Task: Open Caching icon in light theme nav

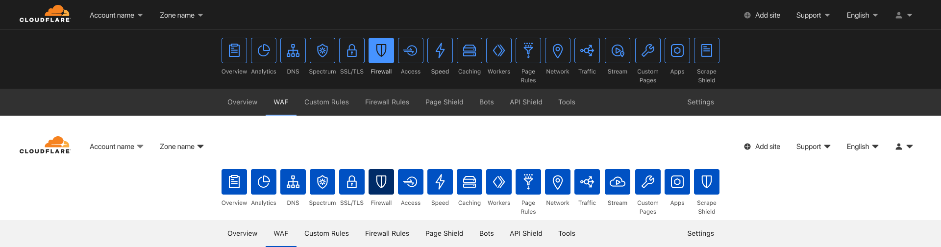Action: point(470,182)
